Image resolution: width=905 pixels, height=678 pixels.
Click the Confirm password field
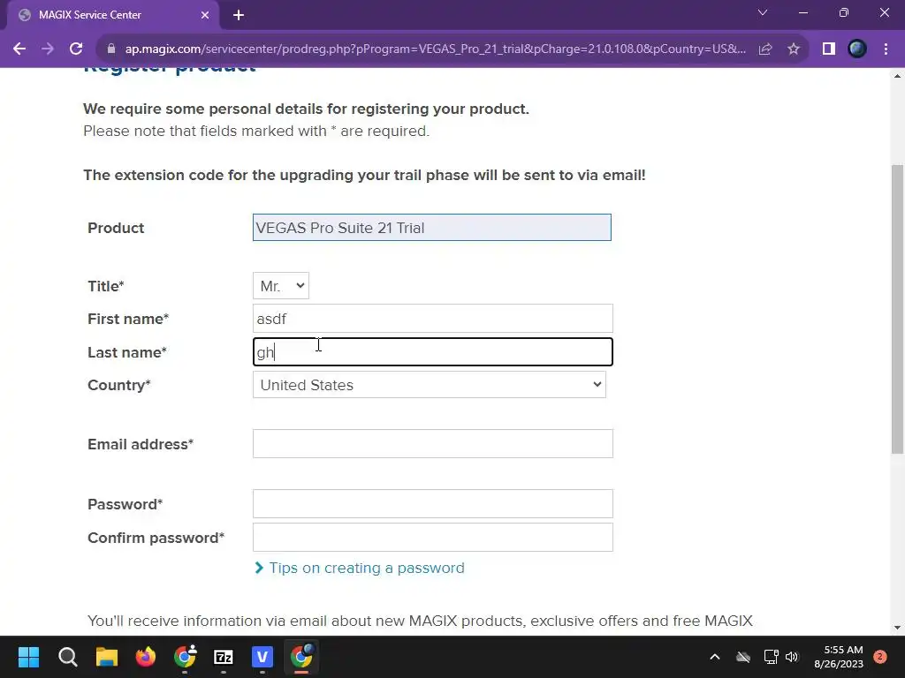[x=433, y=538]
